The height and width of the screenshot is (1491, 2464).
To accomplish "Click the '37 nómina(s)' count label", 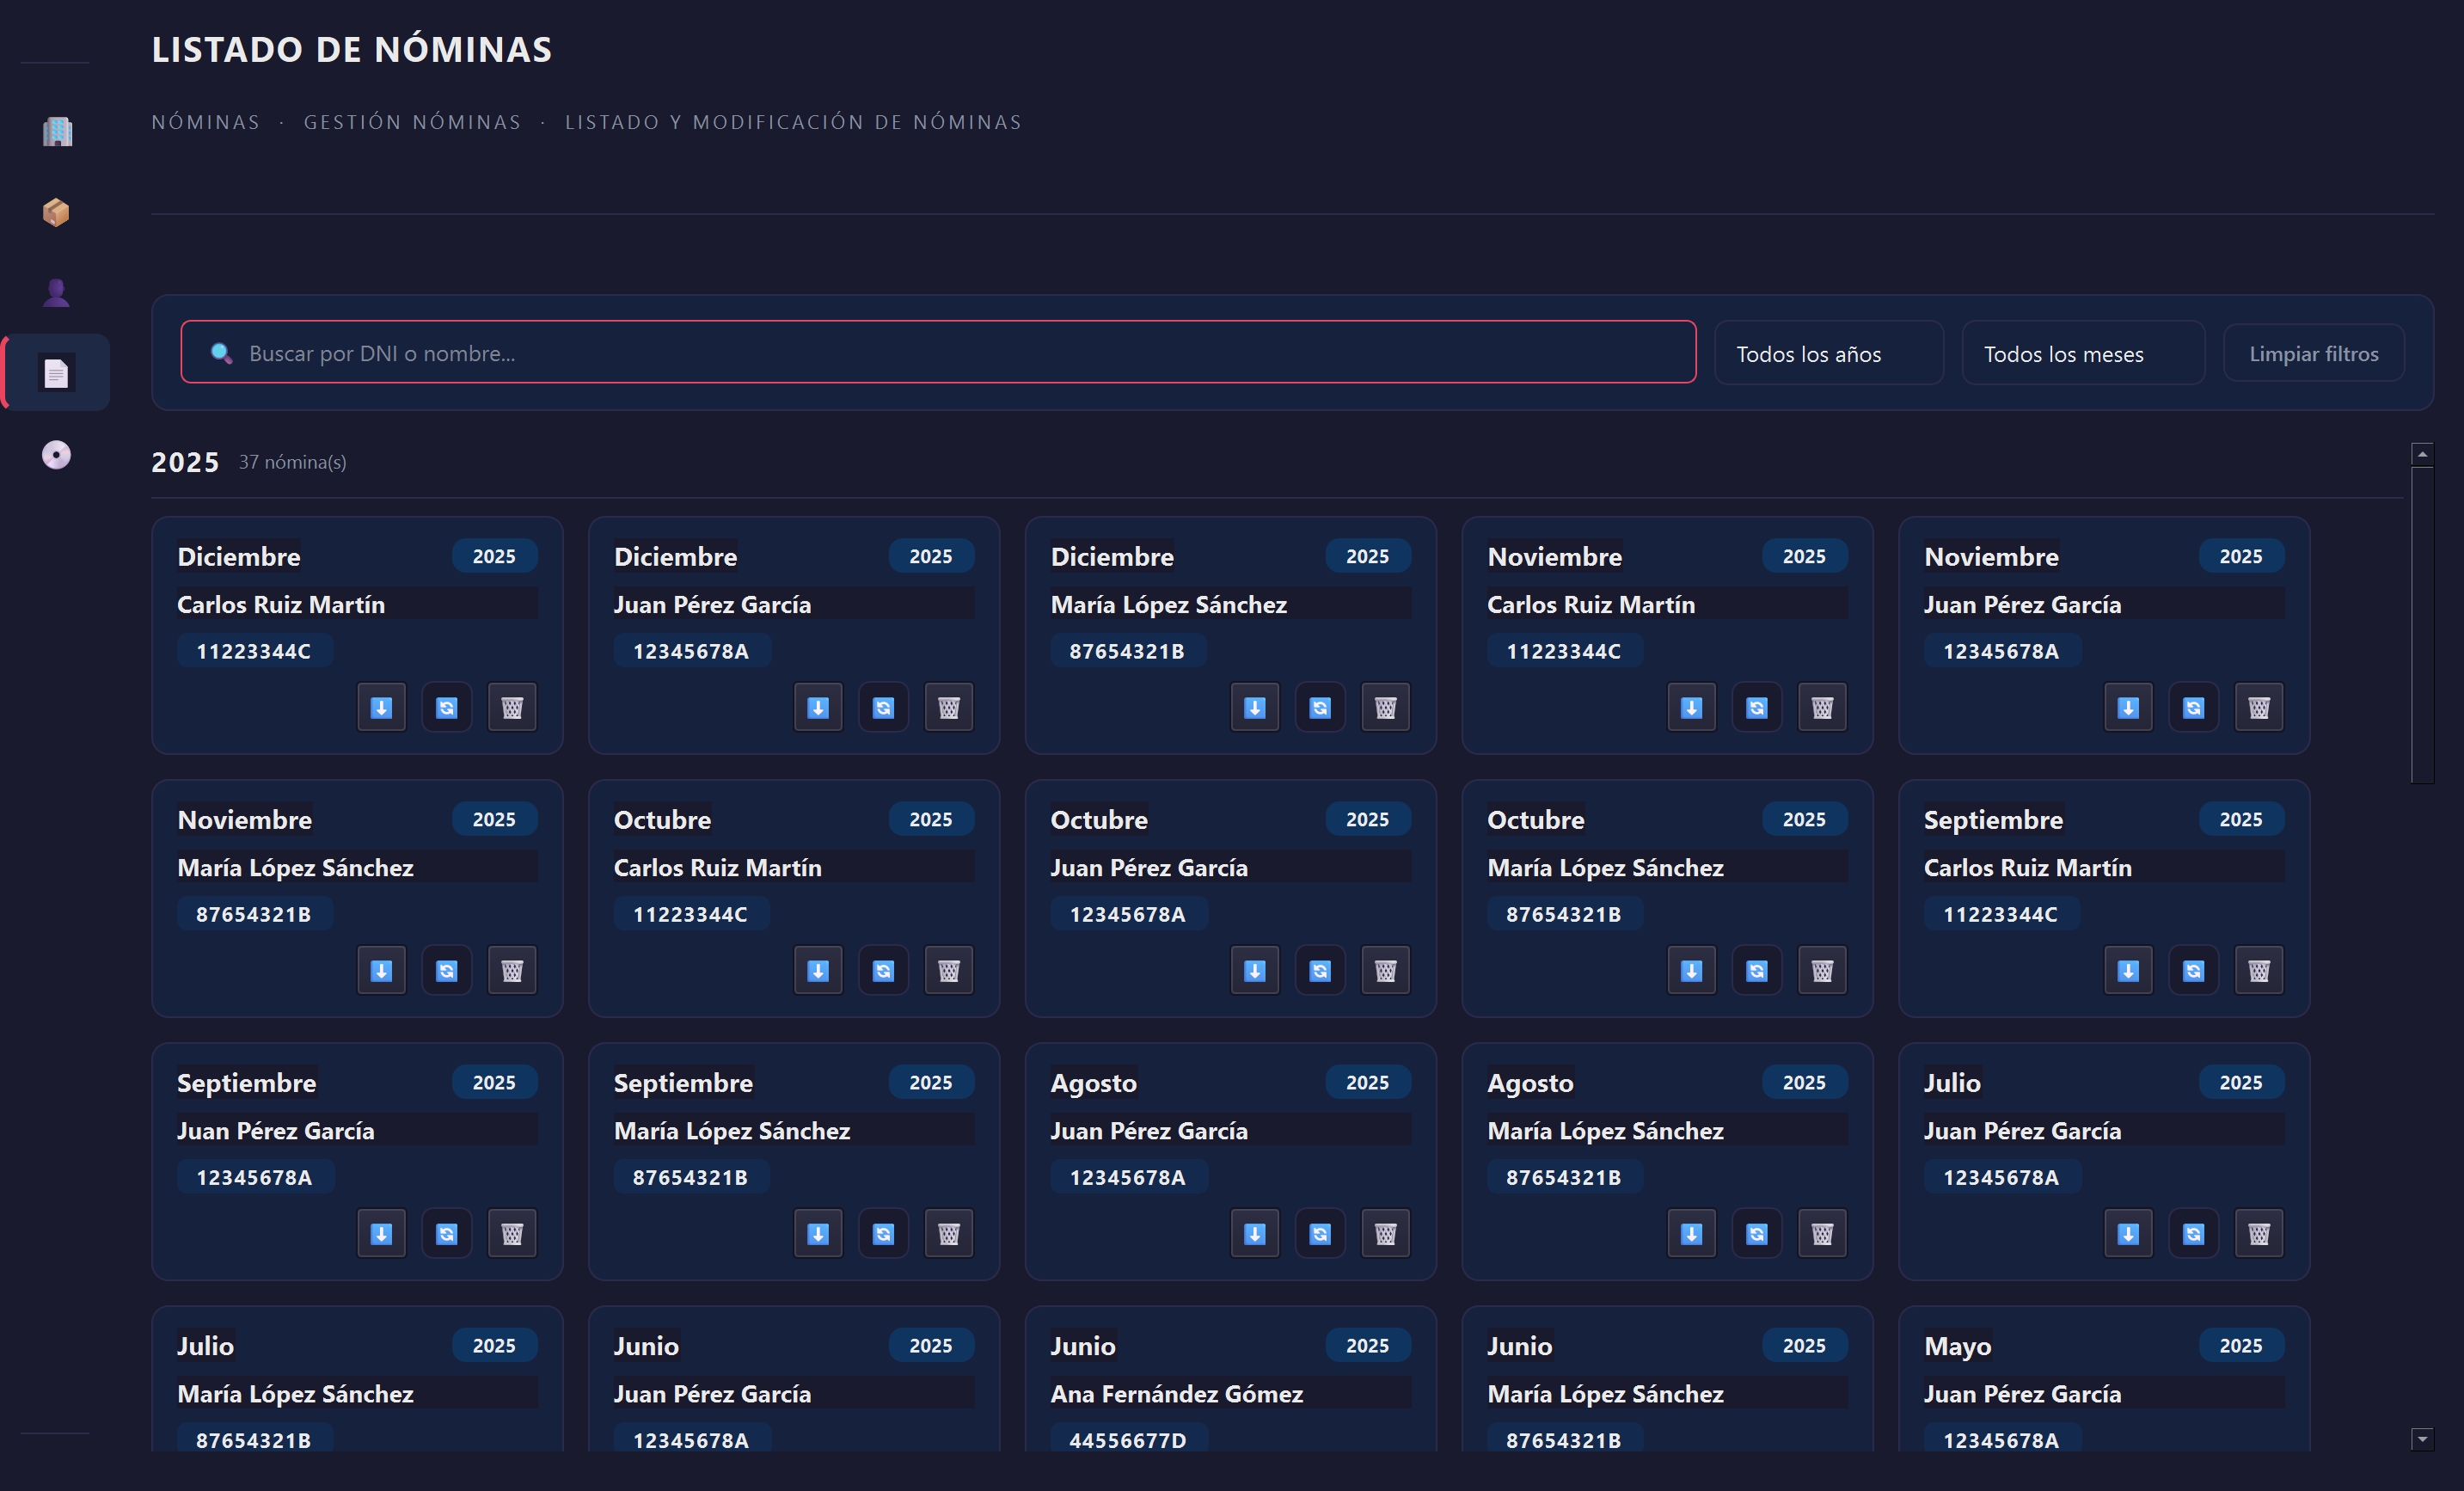I will [293, 462].
